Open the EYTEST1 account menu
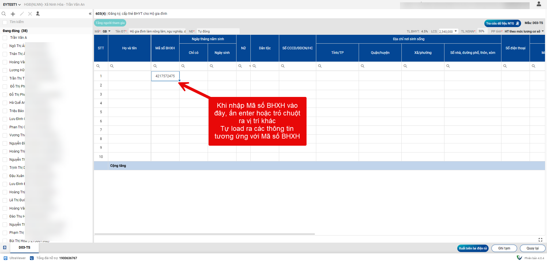This screenshot has width=547, height=262. tap(12, 5)
